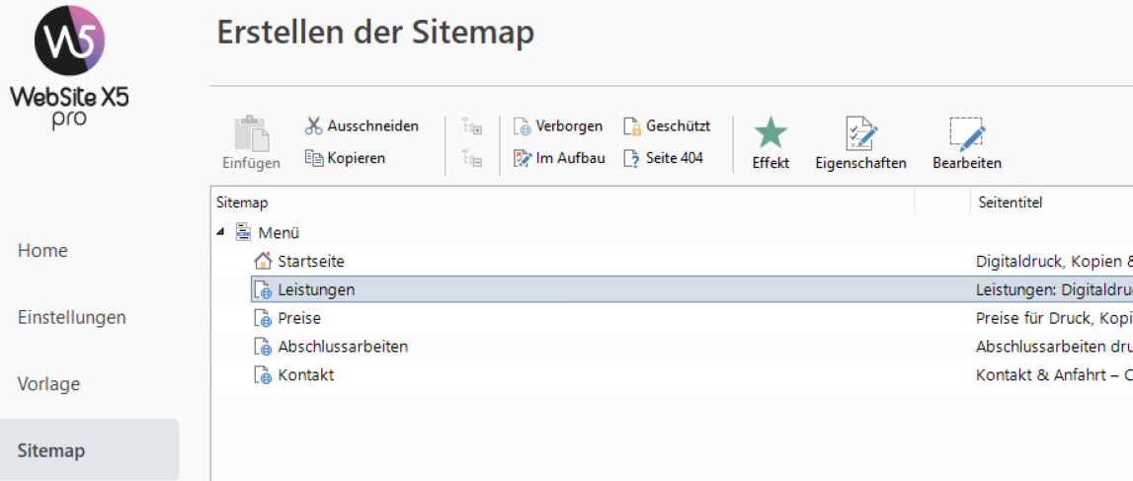1133x481 pixels.
Task: Click the Startseite house icon
Action: (x=263, y=261)
